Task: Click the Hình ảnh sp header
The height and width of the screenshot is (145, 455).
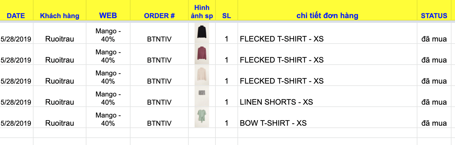Action: [x=202, y=12]
